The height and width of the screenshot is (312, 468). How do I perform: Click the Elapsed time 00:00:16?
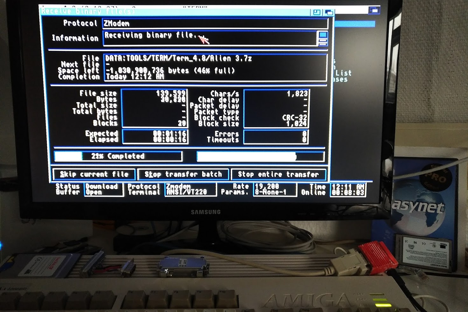pos(169,140)
